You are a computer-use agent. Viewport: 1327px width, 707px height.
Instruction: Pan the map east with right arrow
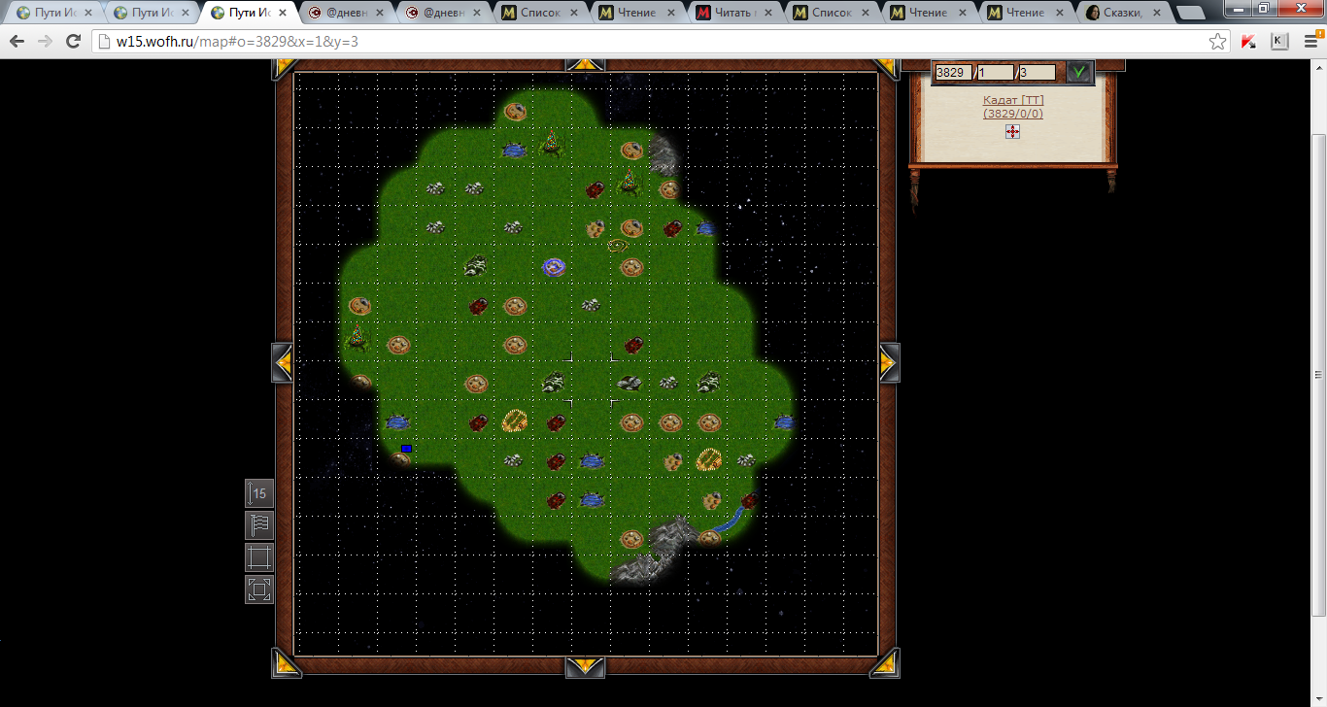[889, 363]
